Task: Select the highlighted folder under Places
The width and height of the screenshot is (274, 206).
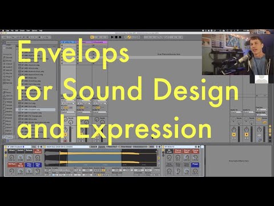Action: [x=8, y=137]
